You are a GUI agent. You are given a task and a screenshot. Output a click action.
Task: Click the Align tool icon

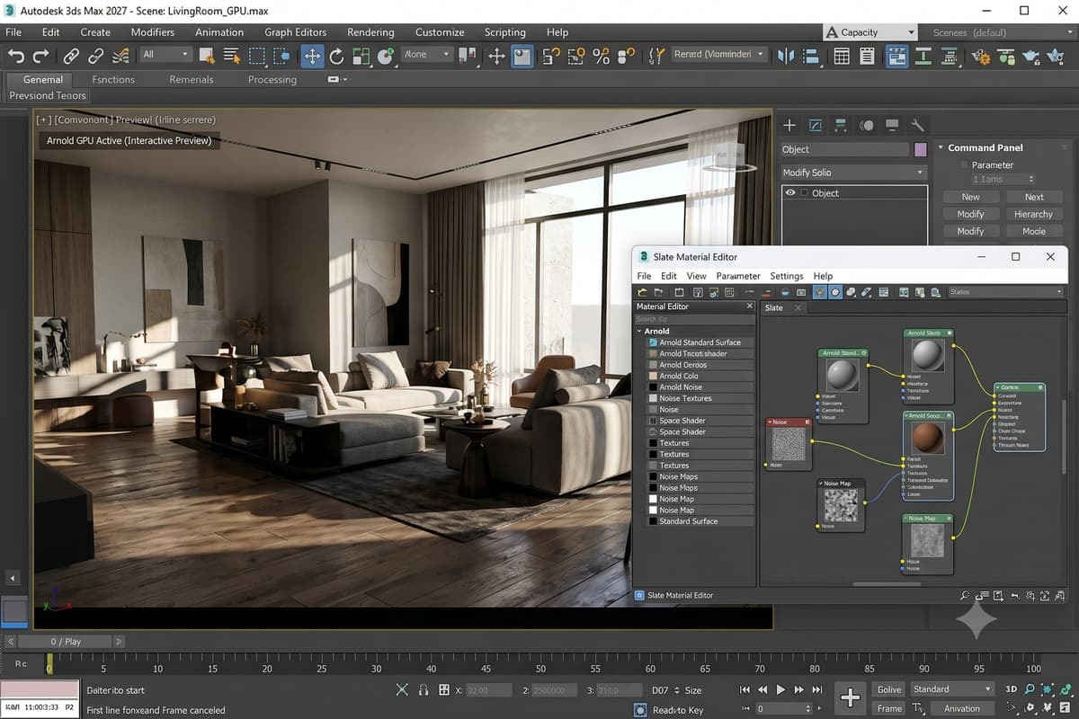pos(811,56)
